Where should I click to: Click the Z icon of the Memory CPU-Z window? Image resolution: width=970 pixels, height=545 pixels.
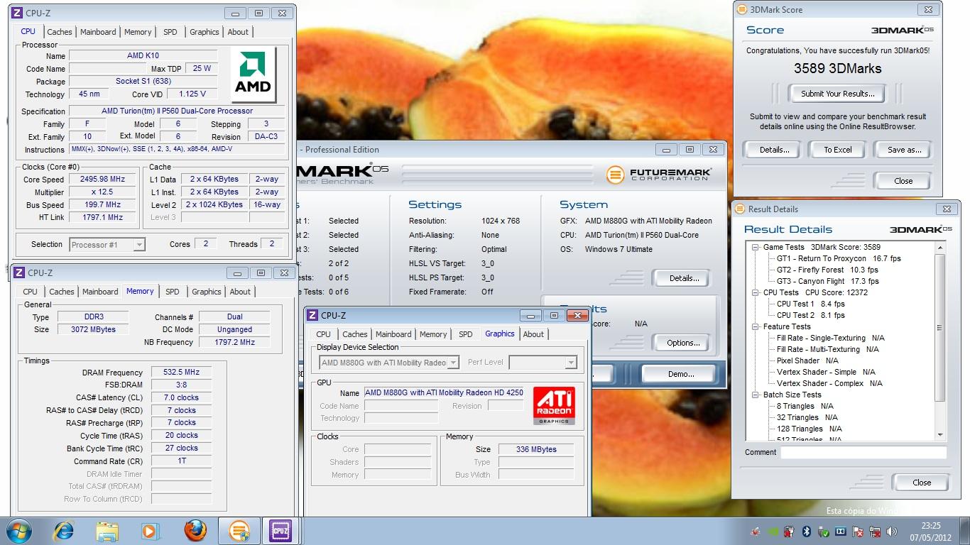coord(18,273)
